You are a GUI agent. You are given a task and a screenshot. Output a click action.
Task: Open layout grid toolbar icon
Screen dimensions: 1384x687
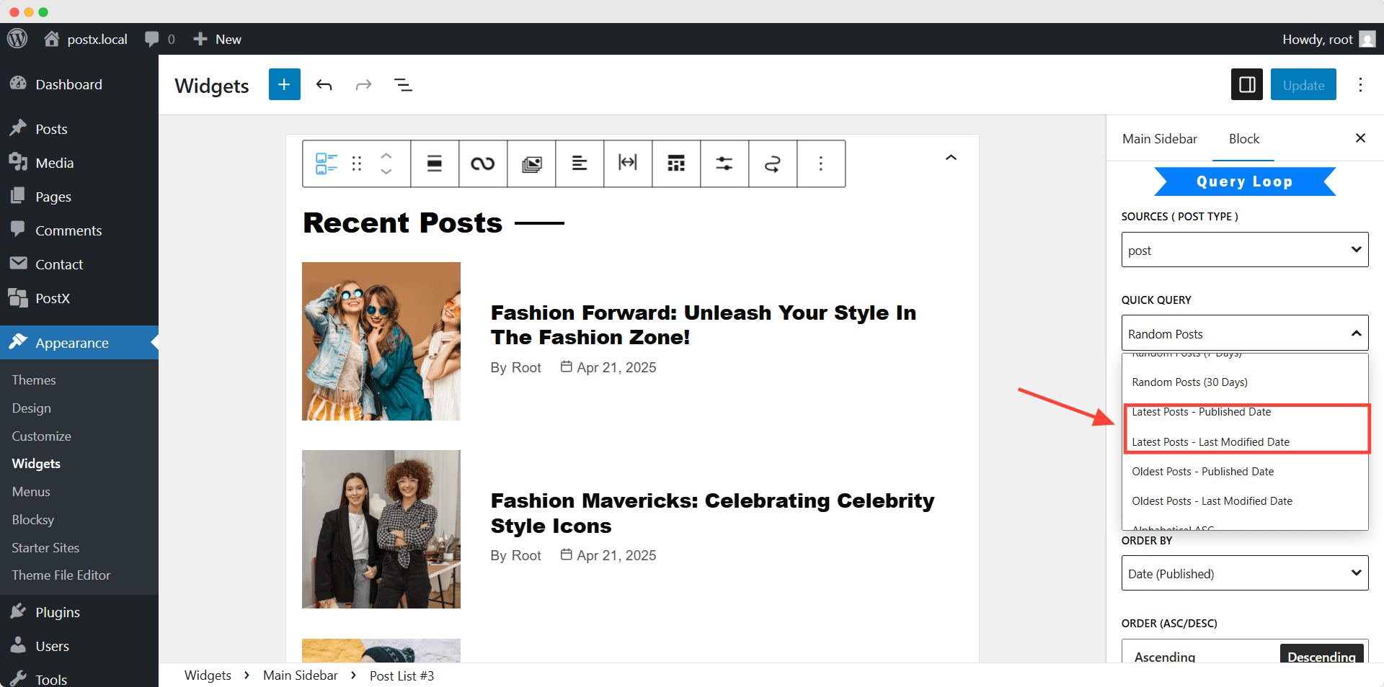[x=676, y=163]
